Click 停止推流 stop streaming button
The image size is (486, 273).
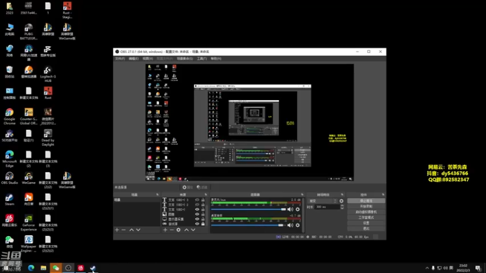click(366, 201)
